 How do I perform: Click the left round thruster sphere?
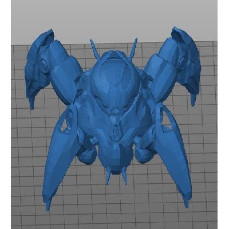[88, 154]
